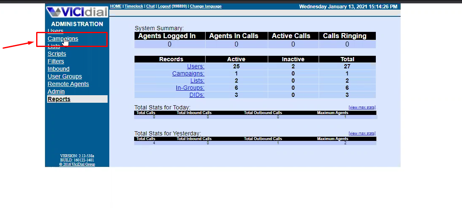Click the Logout link

(164, 6)
